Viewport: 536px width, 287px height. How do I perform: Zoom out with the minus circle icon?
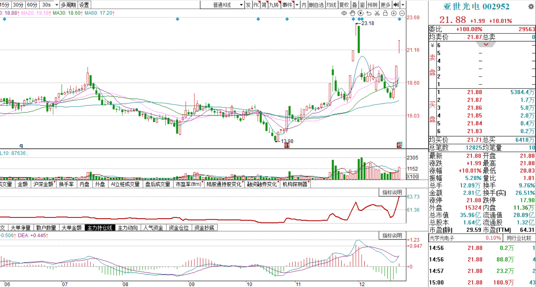402,13
